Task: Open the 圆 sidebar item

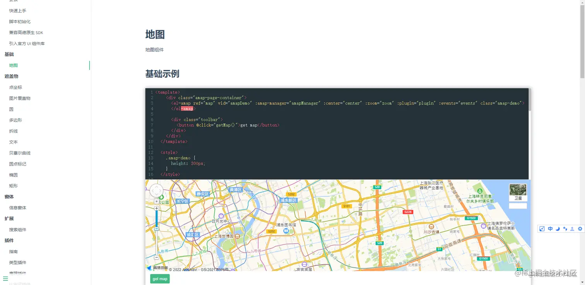Action: pos(11,109)
